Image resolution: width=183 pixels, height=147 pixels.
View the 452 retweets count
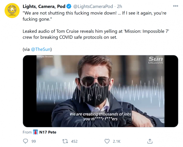74,141
